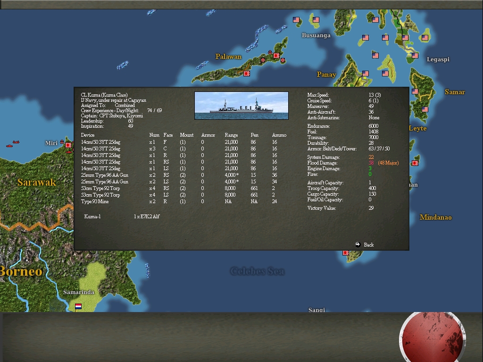Click the Ammo column header
This screenshot has height=362, width=483.
click(279, 135)
